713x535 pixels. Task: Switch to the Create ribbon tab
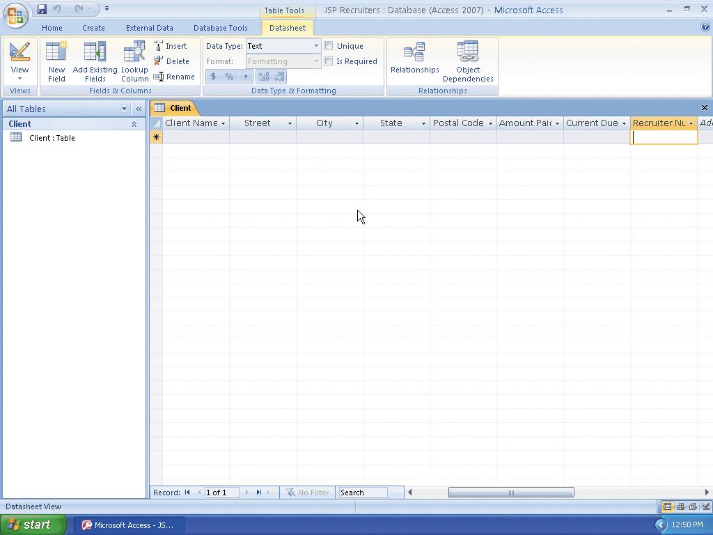[x=94, y=28]
